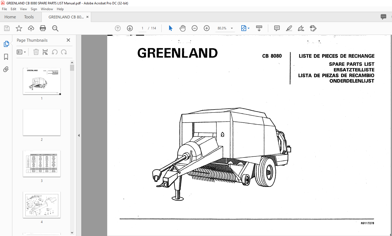Click the R0117278 reference number
The height and width of the screenshot is (236, 392).
(367, 223)
